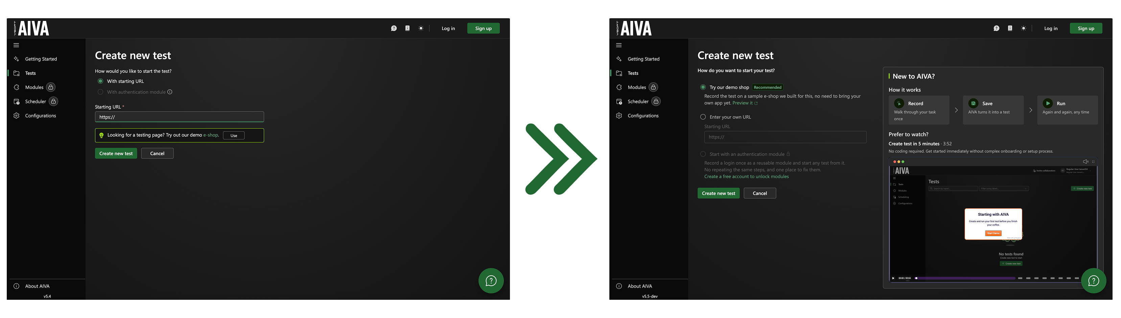Click the Record step icon in How it works
This screenshot has width=1121, height=318.
(x=899, y=103)
